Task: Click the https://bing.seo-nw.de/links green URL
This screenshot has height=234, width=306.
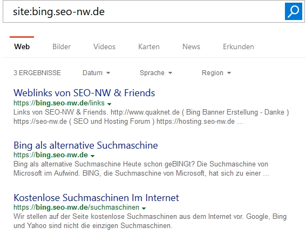Action: [x=59, y=103]
